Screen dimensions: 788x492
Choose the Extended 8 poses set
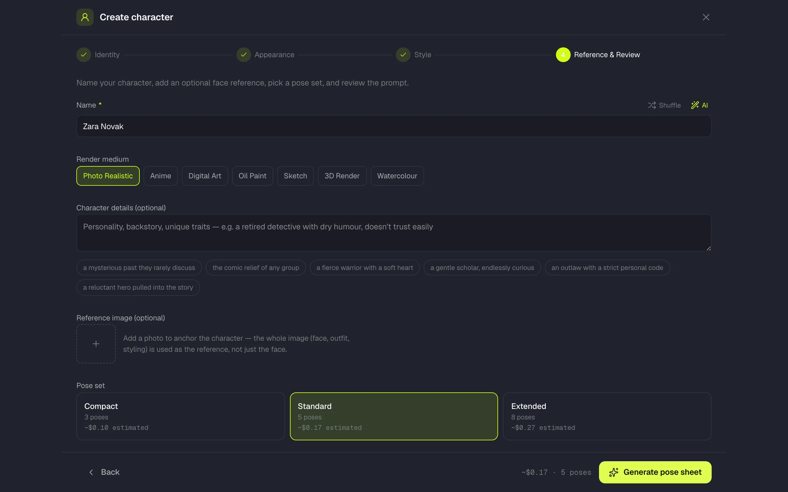[607, 416]
